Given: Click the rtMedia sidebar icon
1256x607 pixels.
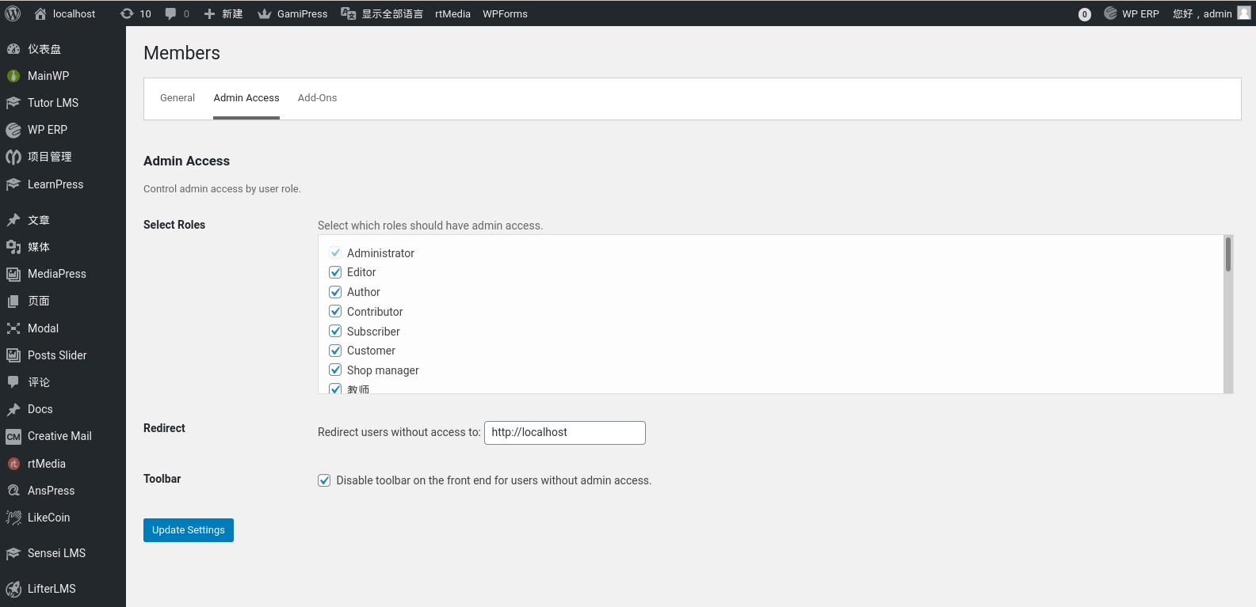Looking at the screenshot, I should 13,464.
